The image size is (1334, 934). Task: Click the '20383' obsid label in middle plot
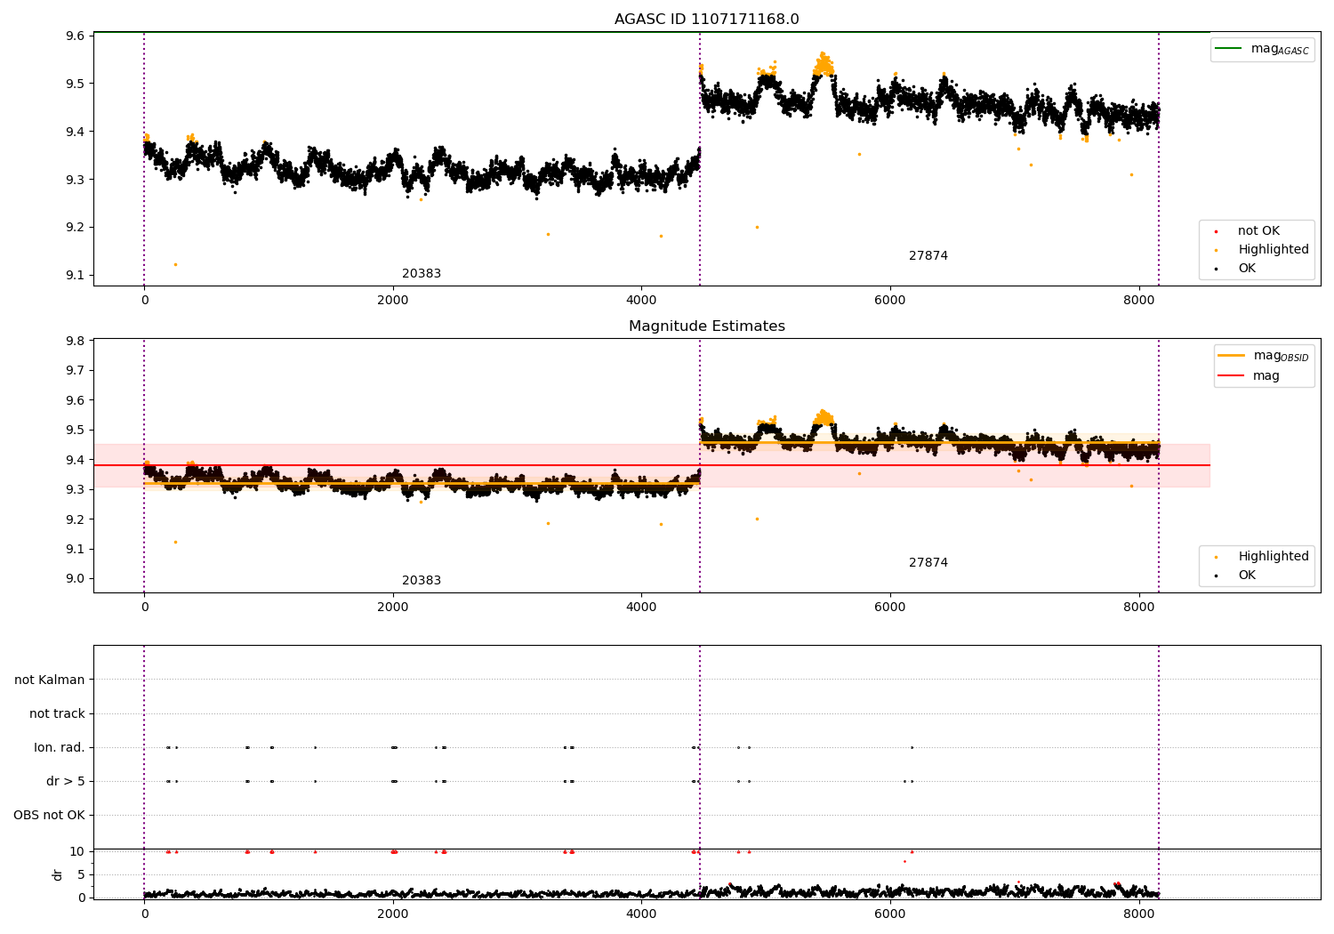[x=422, y=581]
